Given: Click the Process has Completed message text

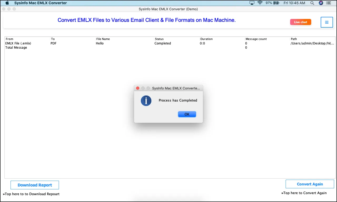Looking at the screenshot, I should [x=178, y=100].
